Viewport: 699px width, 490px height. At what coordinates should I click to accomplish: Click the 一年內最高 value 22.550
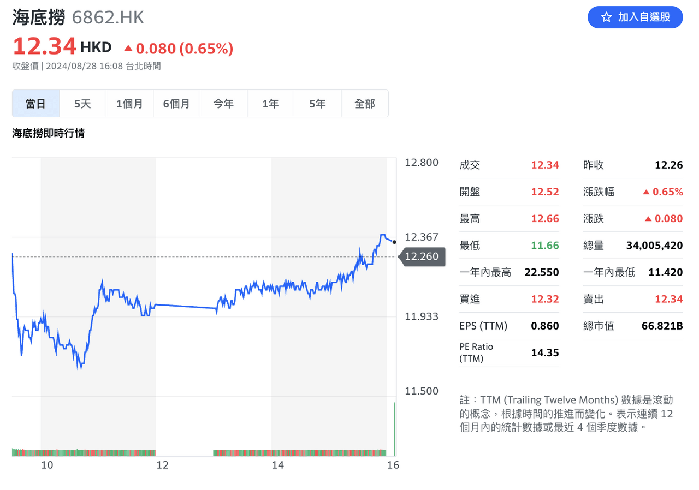click(x=542, y=272)
